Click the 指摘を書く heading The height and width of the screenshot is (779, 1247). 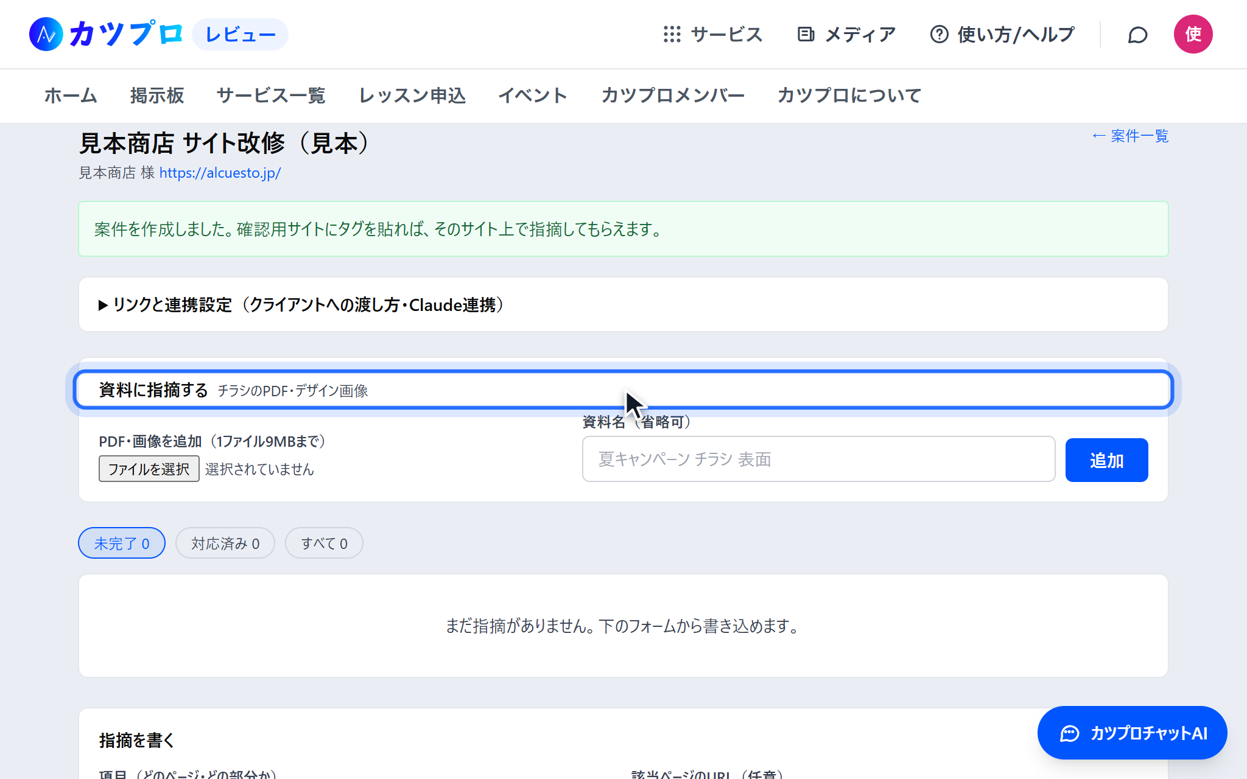click(137, 740)
